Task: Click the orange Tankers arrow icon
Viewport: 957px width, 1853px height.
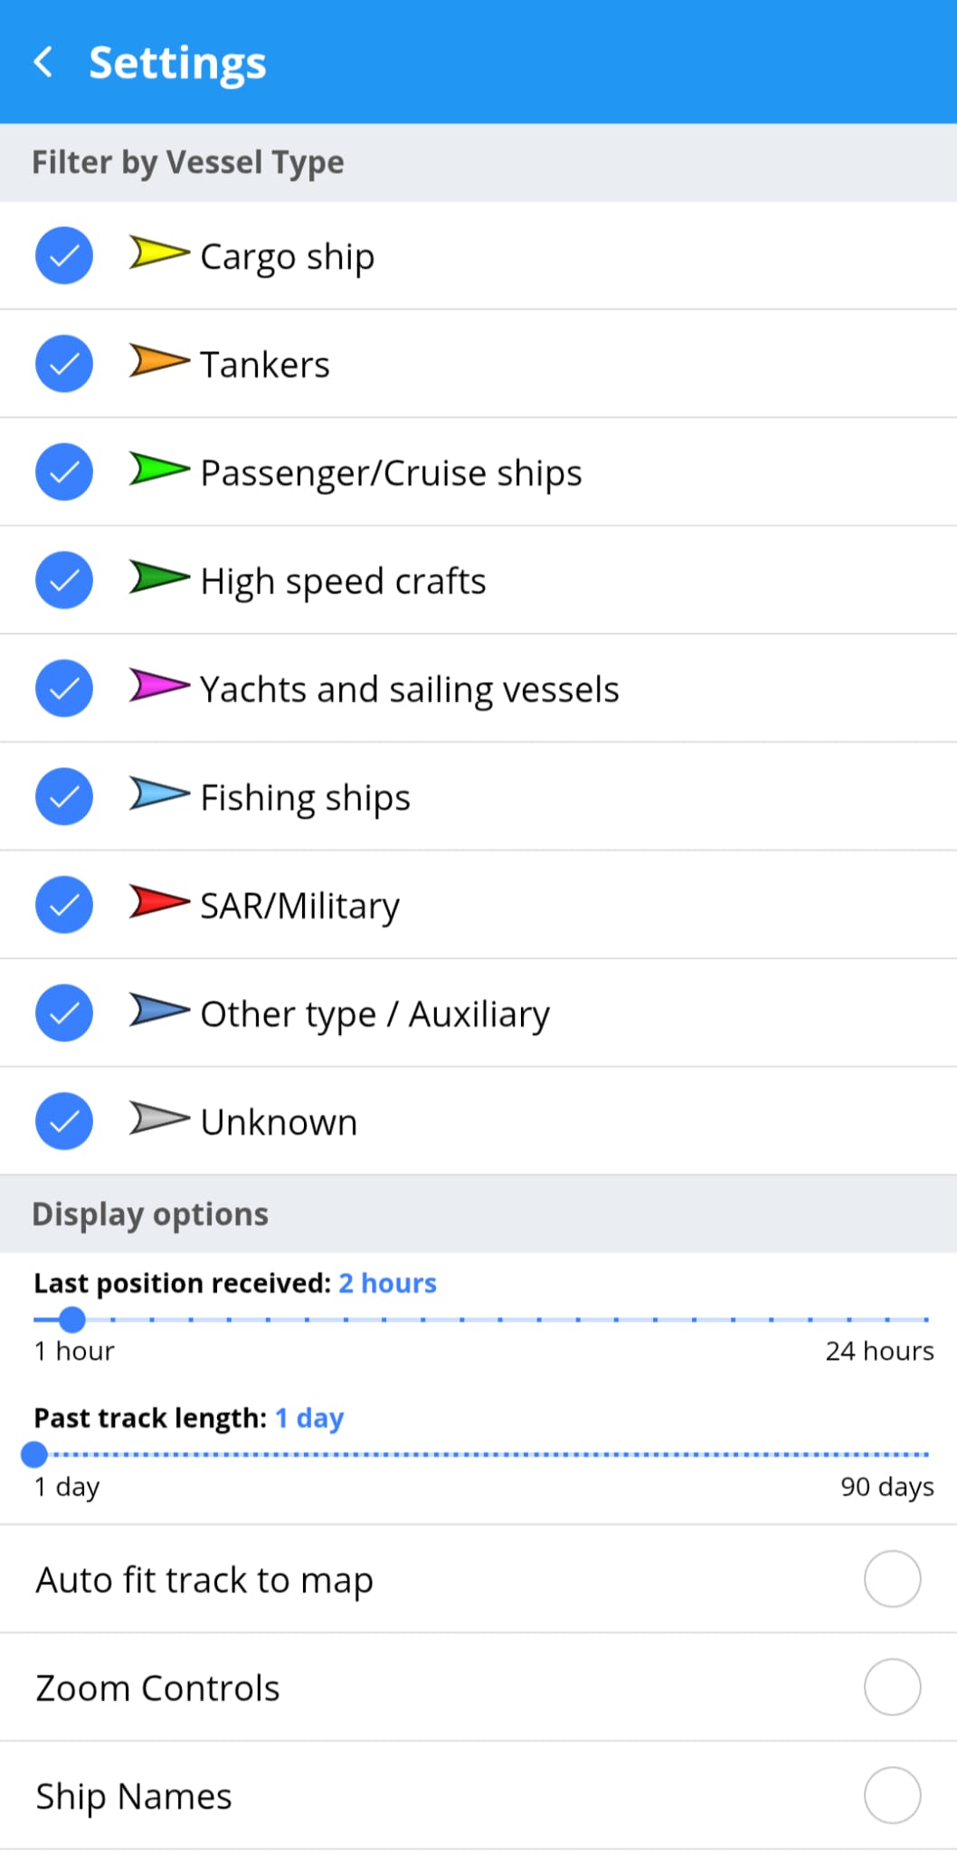Action: point(158,361)
